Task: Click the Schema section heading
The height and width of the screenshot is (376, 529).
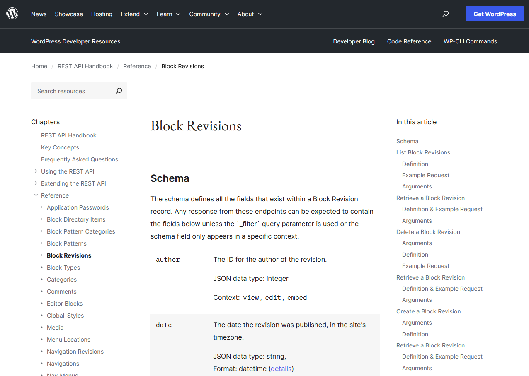Action: tap(170, 178)
